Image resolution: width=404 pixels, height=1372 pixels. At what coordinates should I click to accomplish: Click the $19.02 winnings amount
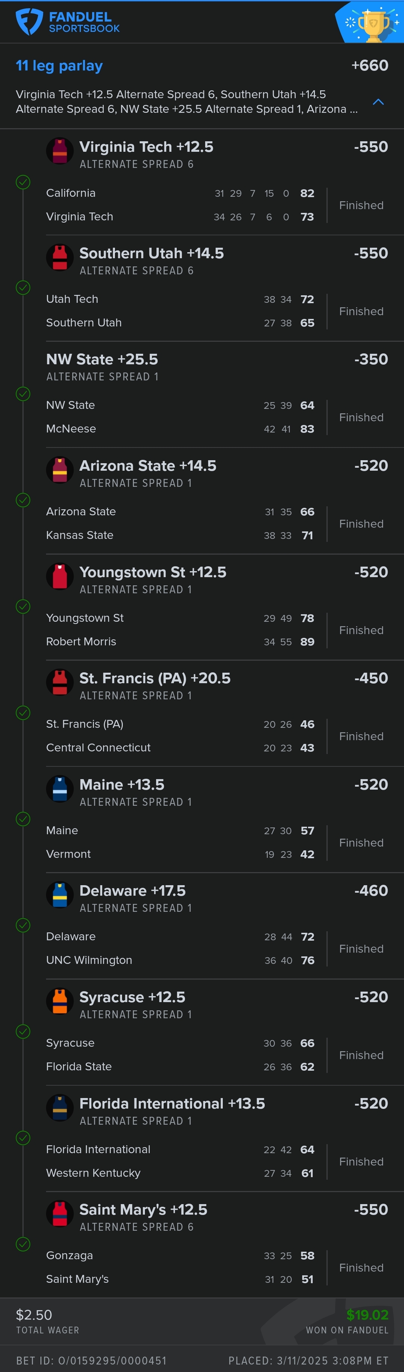(367, 1315)
